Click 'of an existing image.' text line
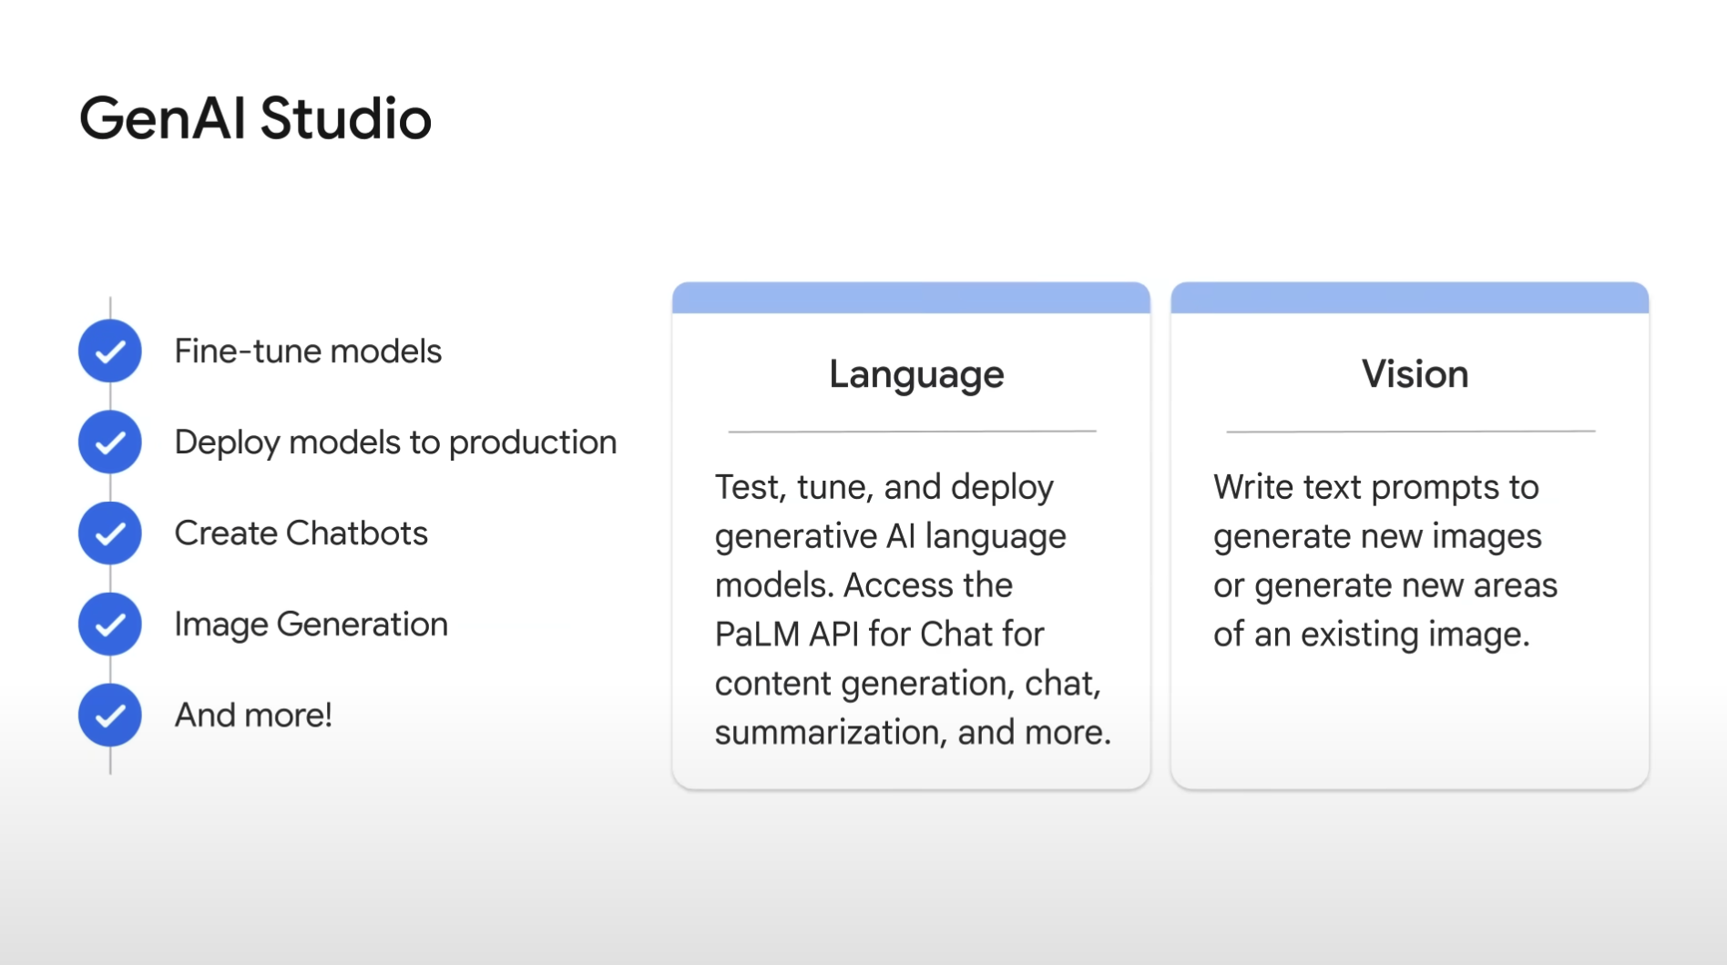 1372,635
